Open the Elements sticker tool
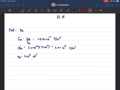Image resolution: width=120 pixels, height=90 pixels. [x=48, y=10]
